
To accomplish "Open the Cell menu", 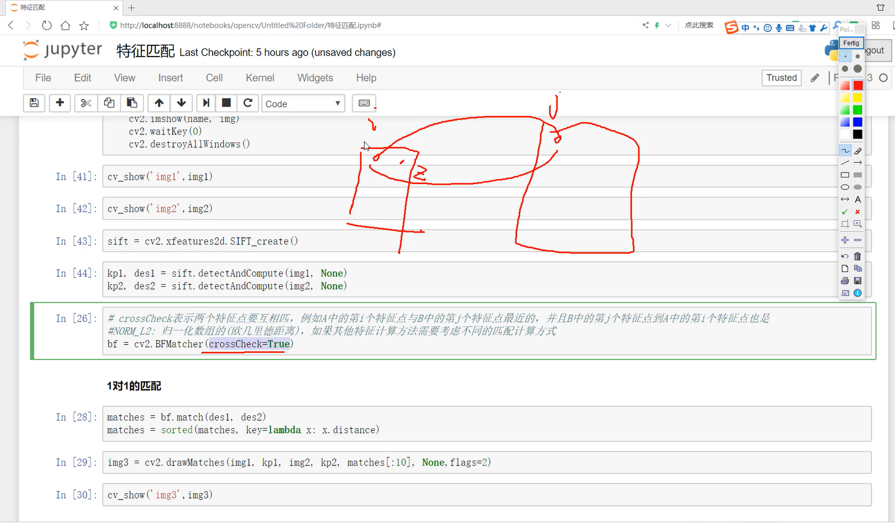I will coord(214,78).
